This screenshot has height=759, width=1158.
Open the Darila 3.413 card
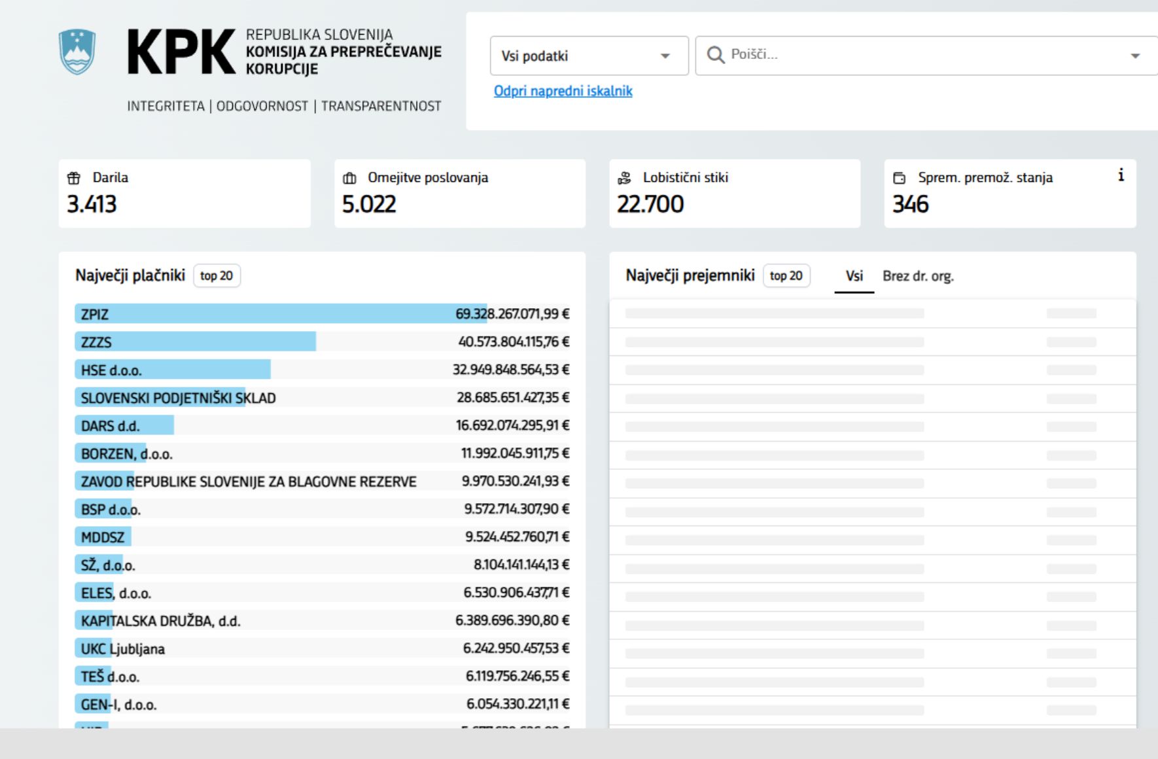click(x=184, y=194)
